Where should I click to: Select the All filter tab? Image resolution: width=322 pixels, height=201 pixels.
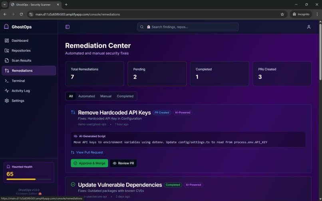[71, 96]
